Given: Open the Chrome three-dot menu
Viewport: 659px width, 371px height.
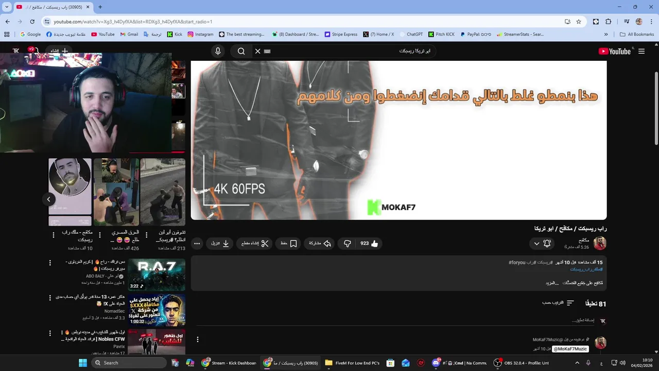Looking at the screenshot, I should pyautogui.click(x=651, y=22).
